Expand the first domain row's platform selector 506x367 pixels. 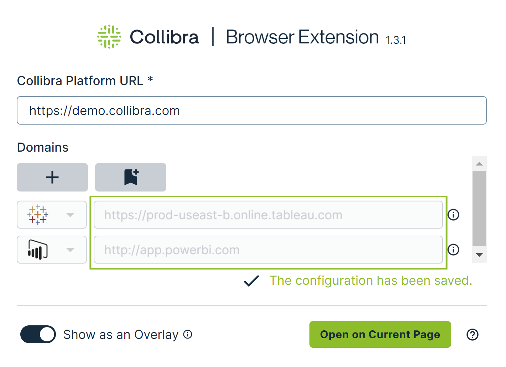click(x=70, y=214)
